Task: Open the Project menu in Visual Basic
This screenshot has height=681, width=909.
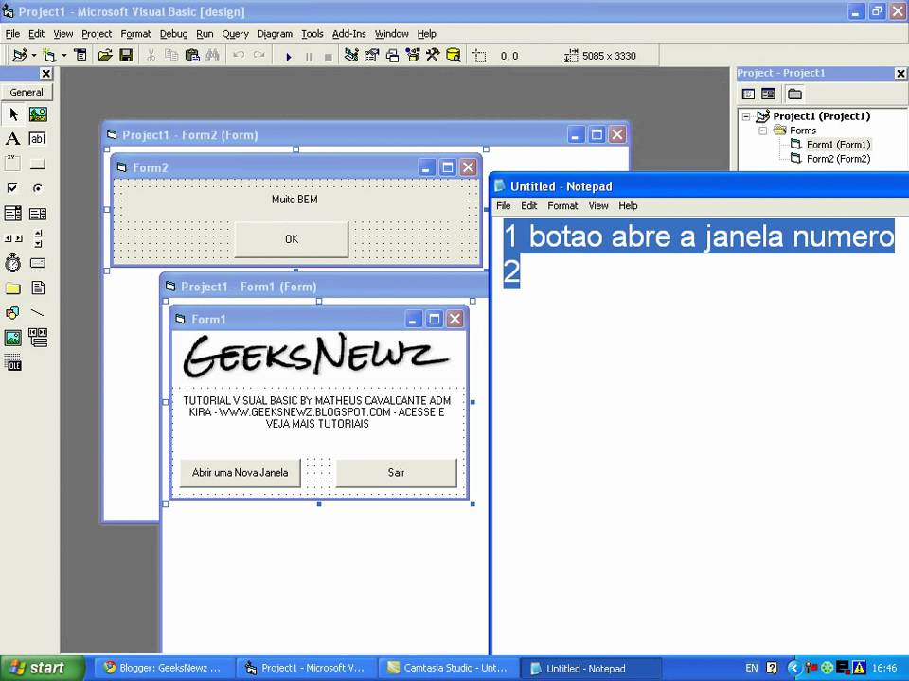Action: 97,34
